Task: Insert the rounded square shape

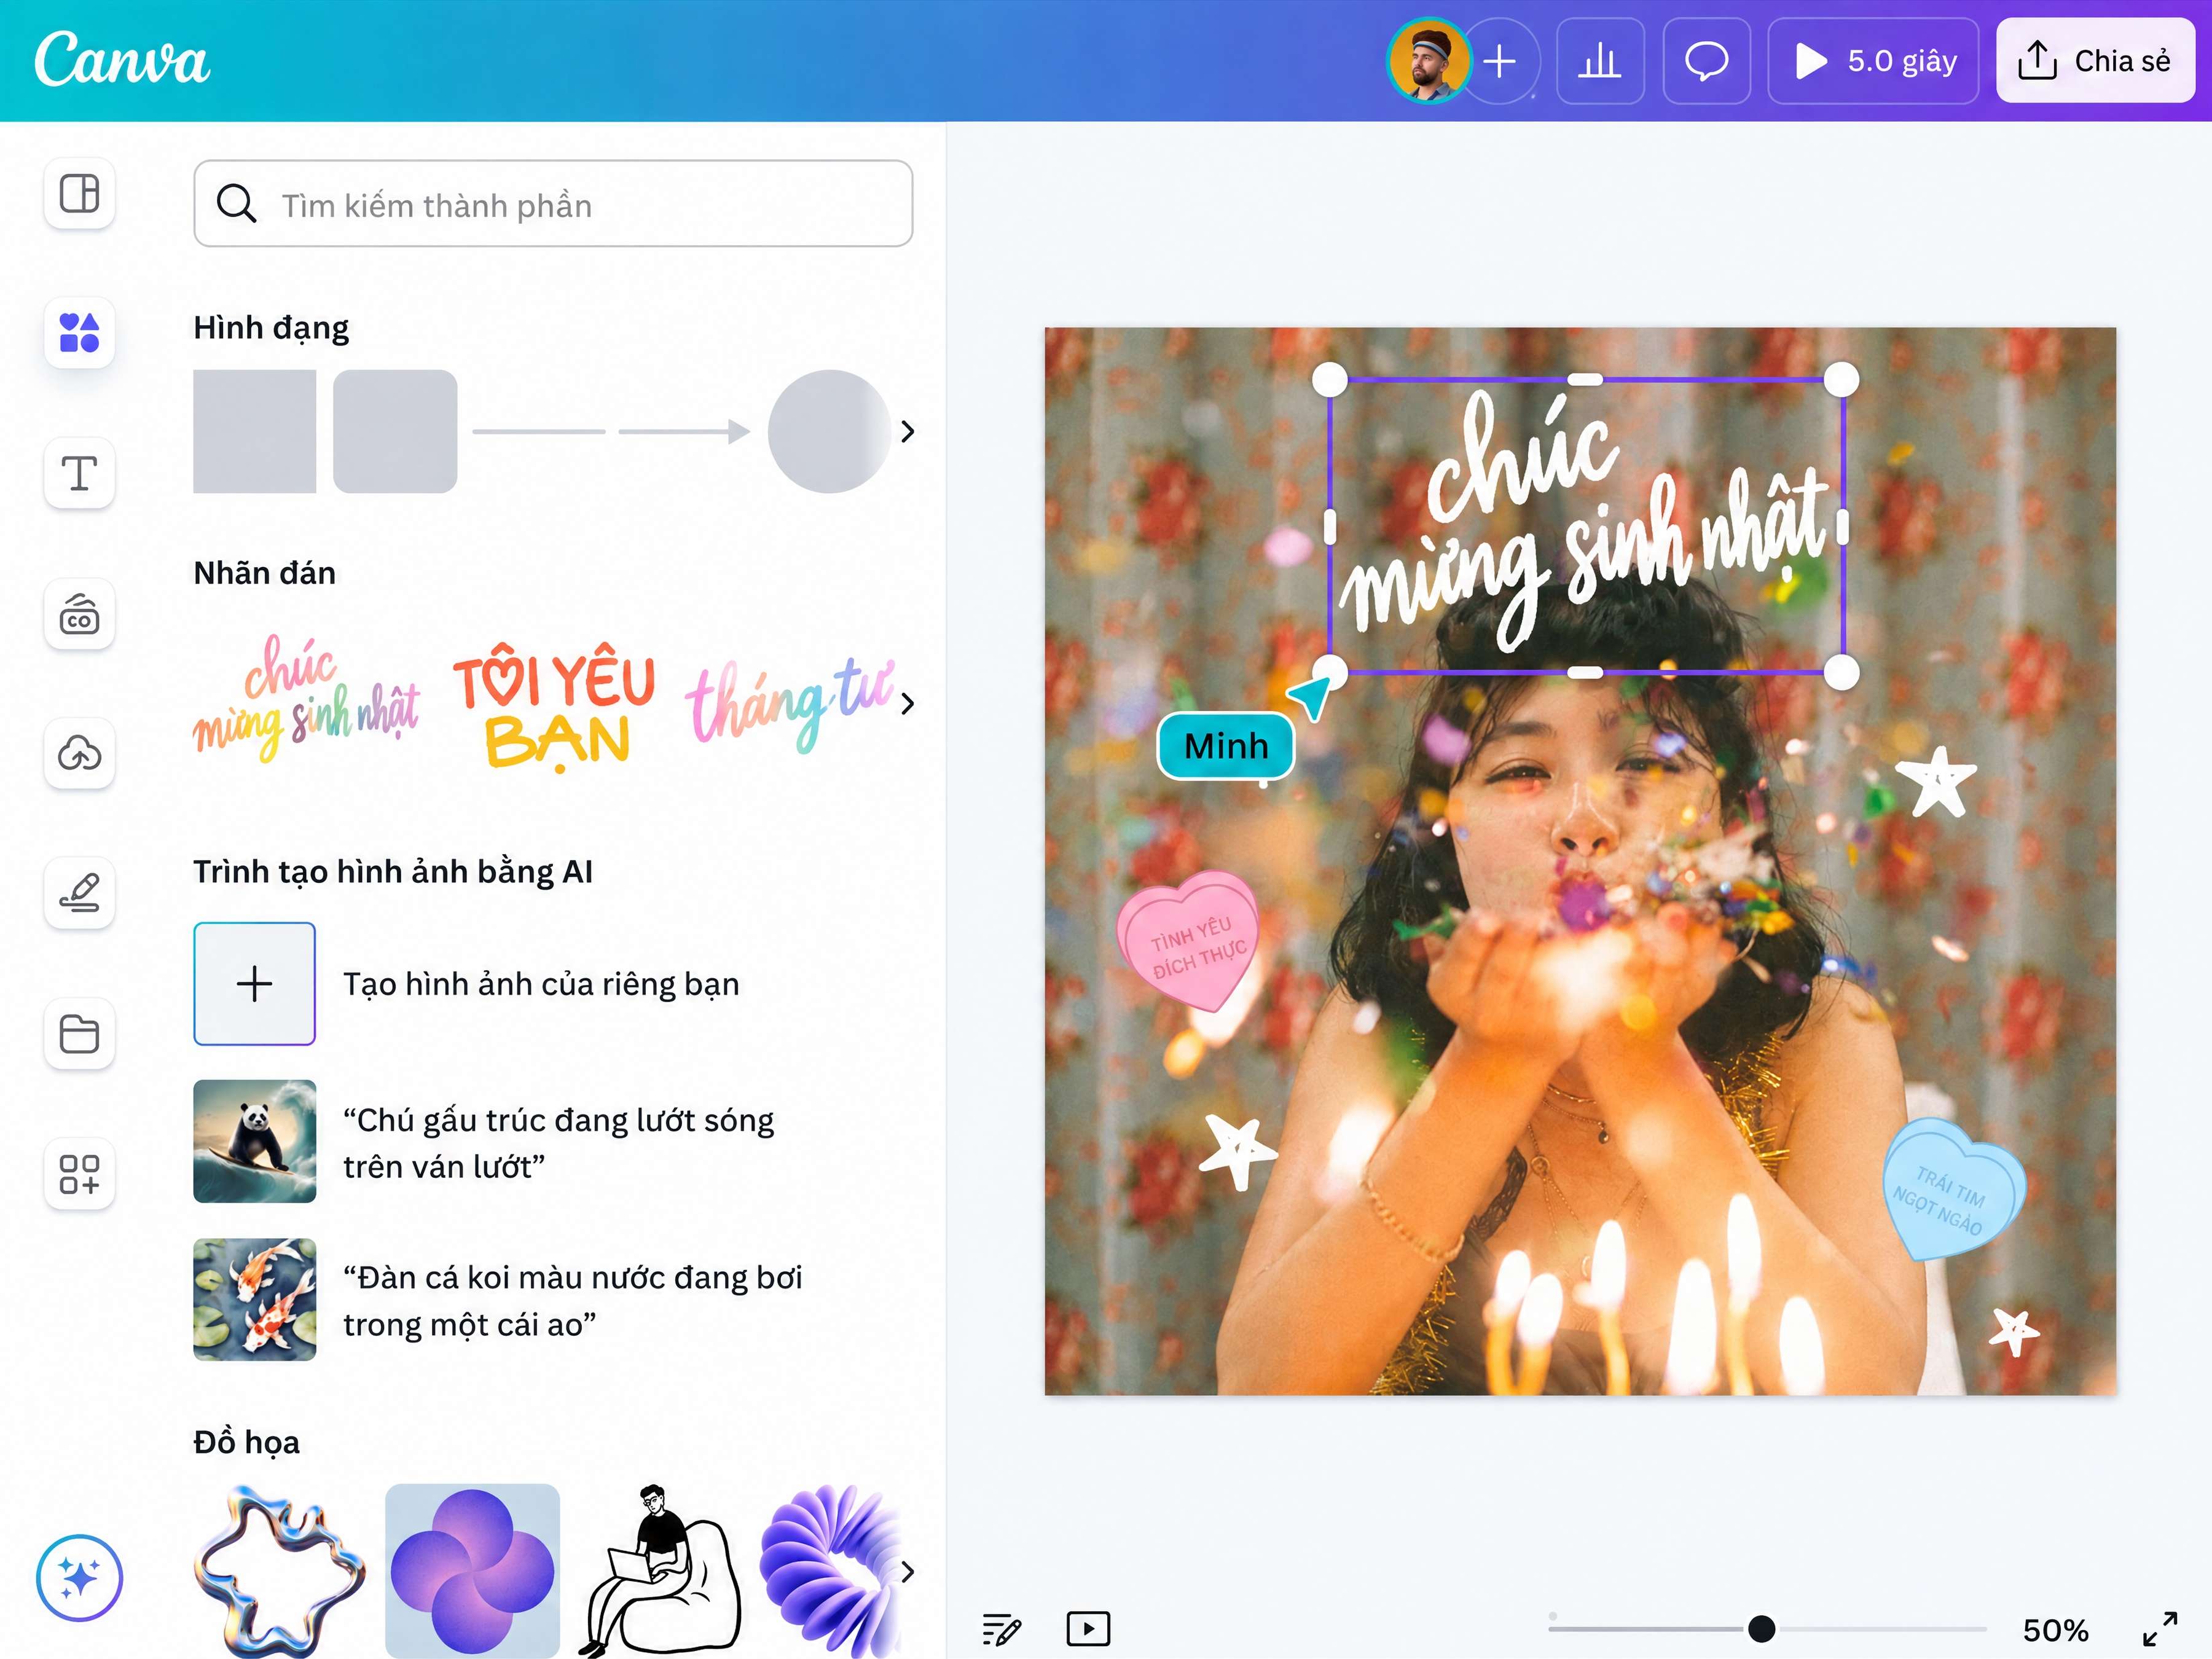Action: [395, 432]
